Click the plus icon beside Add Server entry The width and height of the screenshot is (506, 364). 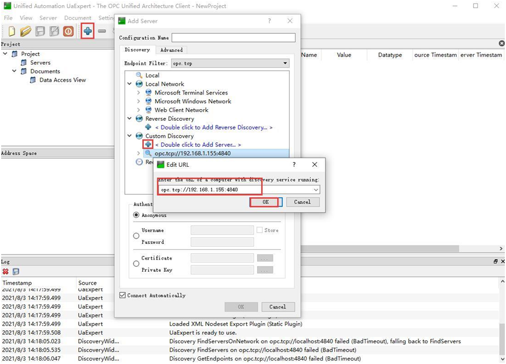pos(148,144)
